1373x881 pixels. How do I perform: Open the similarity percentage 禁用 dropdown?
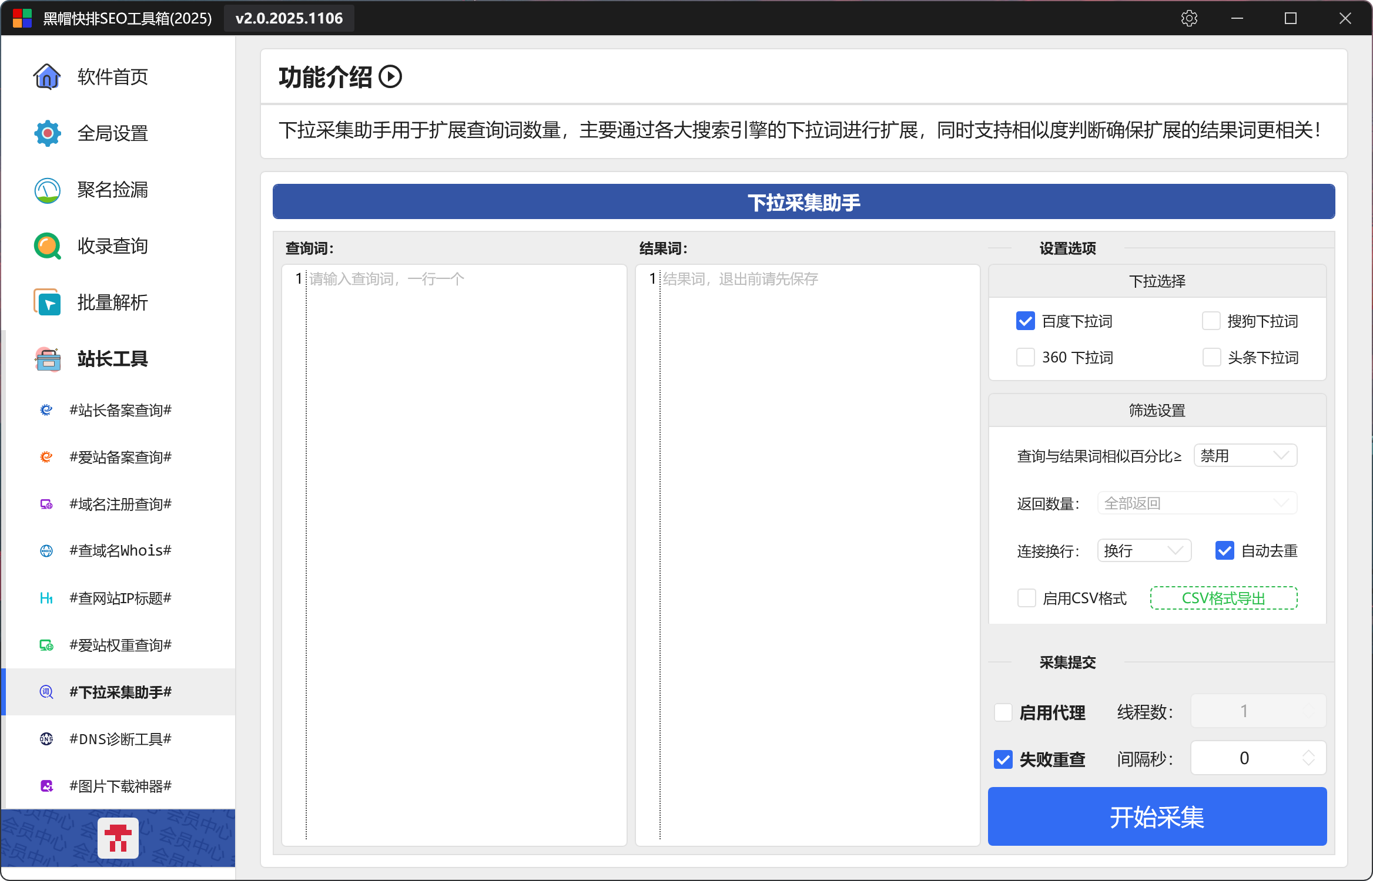point(1245,456)
